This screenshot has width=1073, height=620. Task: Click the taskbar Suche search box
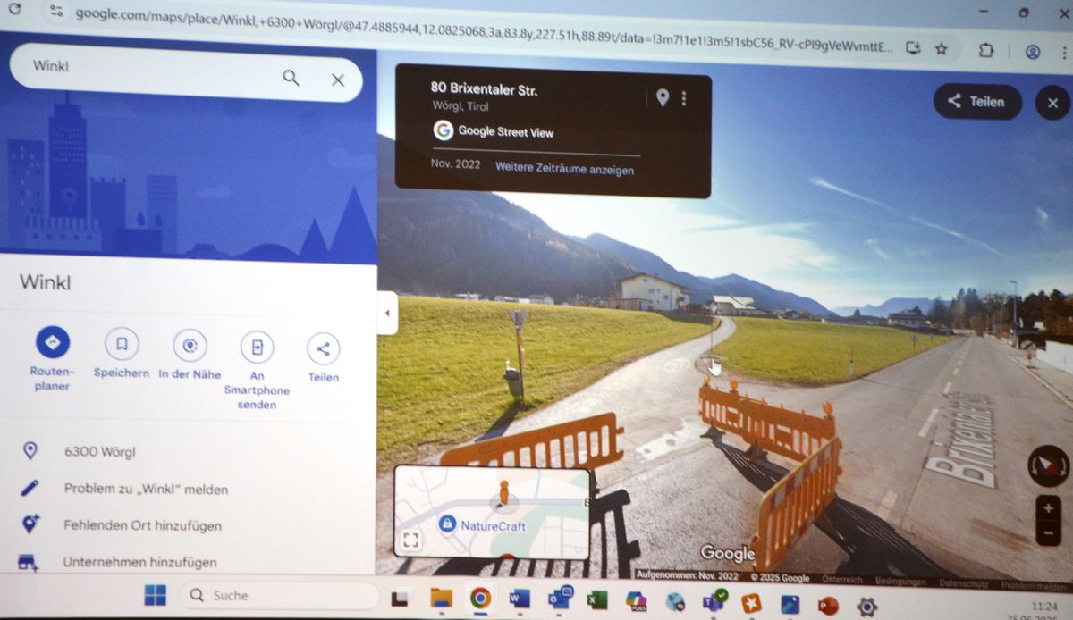point(280,595)
